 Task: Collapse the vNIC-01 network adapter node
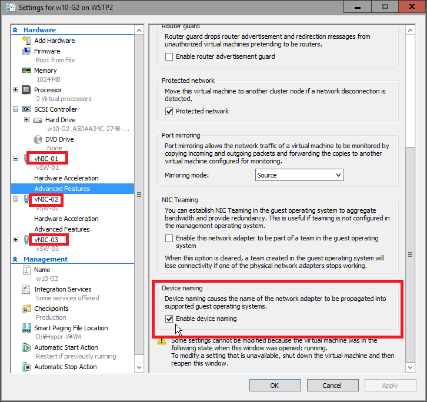tap(15, 159)
